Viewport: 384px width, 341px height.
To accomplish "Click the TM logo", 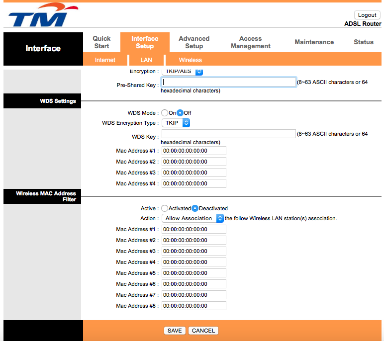I will point(43,15).
